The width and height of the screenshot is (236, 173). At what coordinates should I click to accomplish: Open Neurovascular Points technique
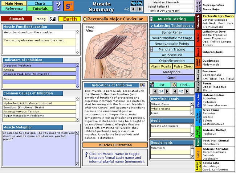click(x=172, y=44)
